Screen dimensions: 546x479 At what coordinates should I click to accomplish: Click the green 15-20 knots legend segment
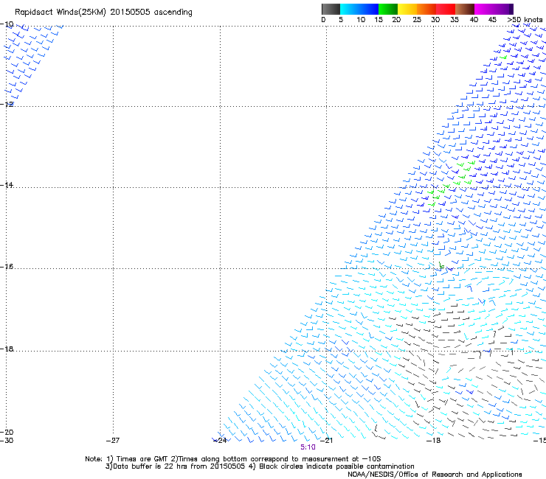click(388, 9)
